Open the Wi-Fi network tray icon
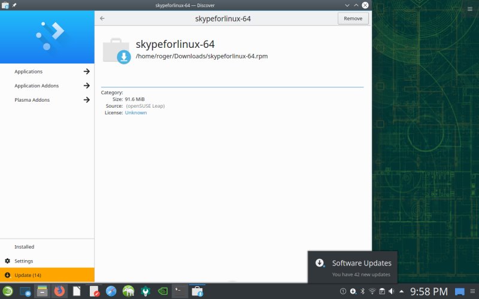Viewport: 479px width, 299px height. [x=372, y=291]
